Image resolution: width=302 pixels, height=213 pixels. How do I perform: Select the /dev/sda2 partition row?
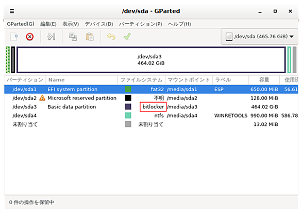[x=151, y=98]
